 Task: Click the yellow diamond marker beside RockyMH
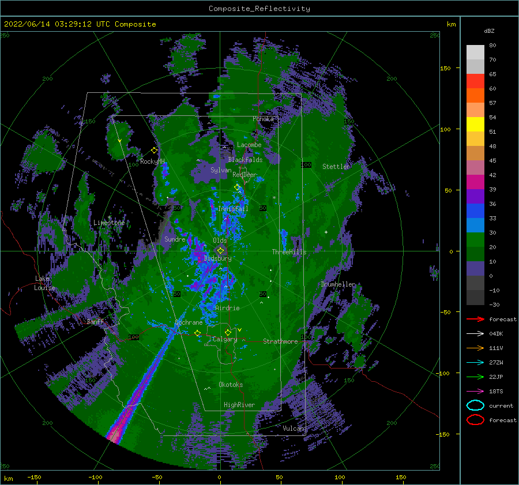coord(154,151)
